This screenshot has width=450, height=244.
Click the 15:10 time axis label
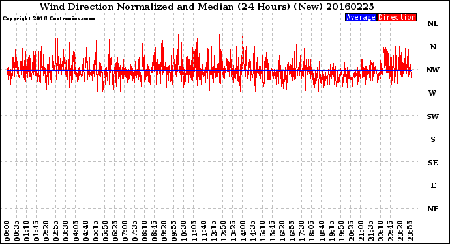pyautogui.click(x=262, y=231)
